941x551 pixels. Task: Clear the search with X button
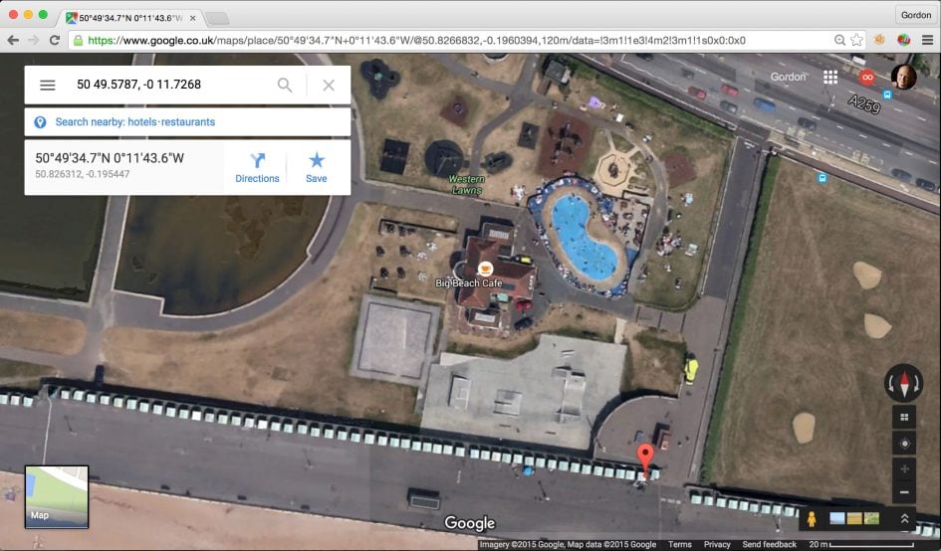[329, 86]
